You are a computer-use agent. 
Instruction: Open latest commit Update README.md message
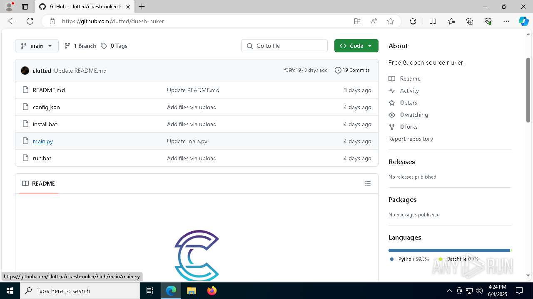(80, 71)
